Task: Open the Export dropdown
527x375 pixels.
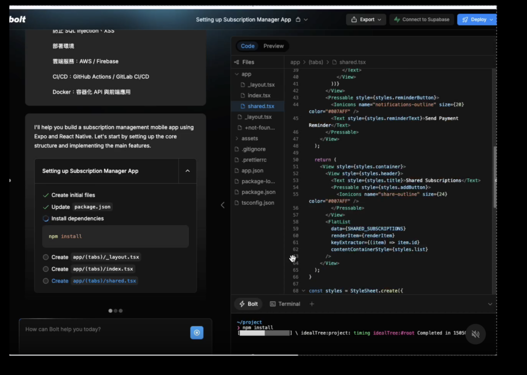Action: (366, 20)
